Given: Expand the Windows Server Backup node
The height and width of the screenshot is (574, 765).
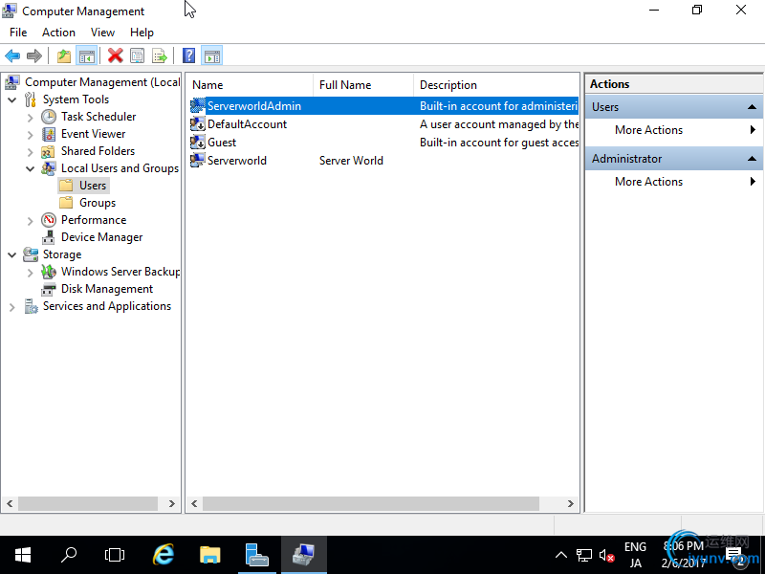Looking at the screenshot, I should coord(31,273).
